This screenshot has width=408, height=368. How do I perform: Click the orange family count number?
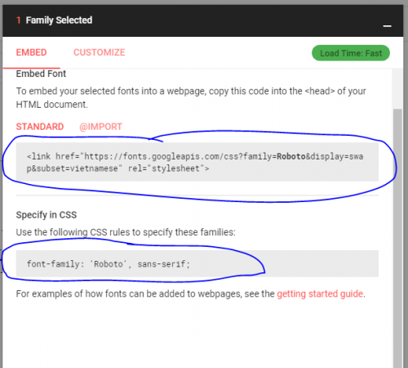click(18, 20)
